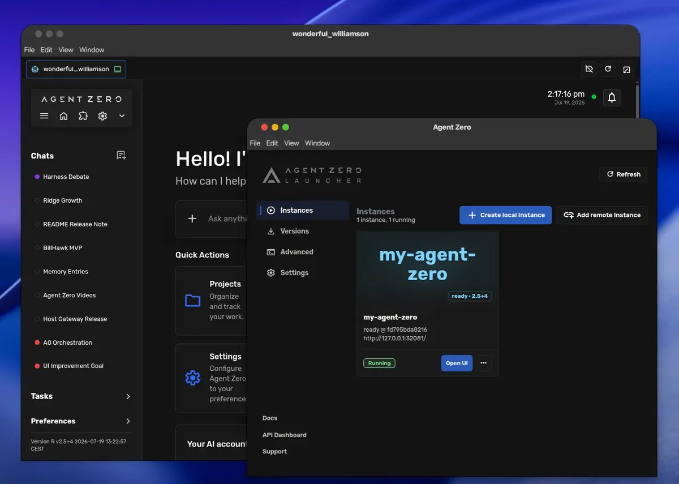Screen dimensions: 679x484
Task: Click the plus icon in Ask anything field
Action: coord(192,219)
